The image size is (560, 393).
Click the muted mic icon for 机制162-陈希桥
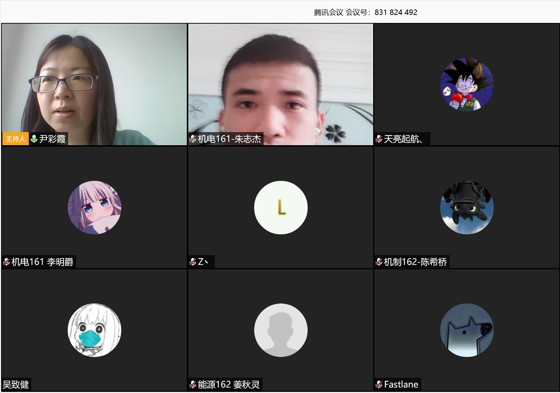379,262
